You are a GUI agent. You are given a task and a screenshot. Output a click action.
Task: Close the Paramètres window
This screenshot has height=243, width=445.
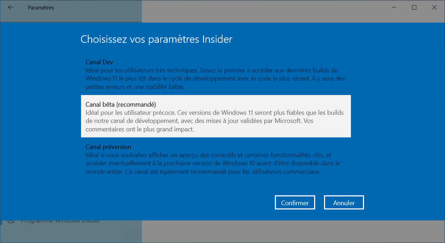(x=434, y=7)
